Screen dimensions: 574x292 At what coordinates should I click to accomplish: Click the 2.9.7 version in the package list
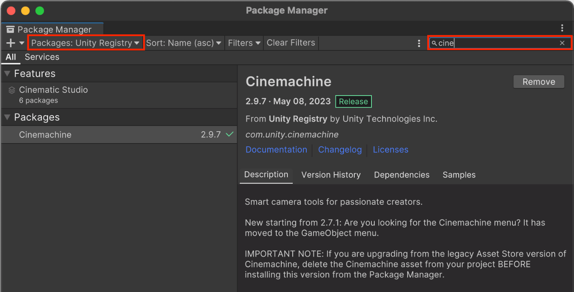[211, 135]
